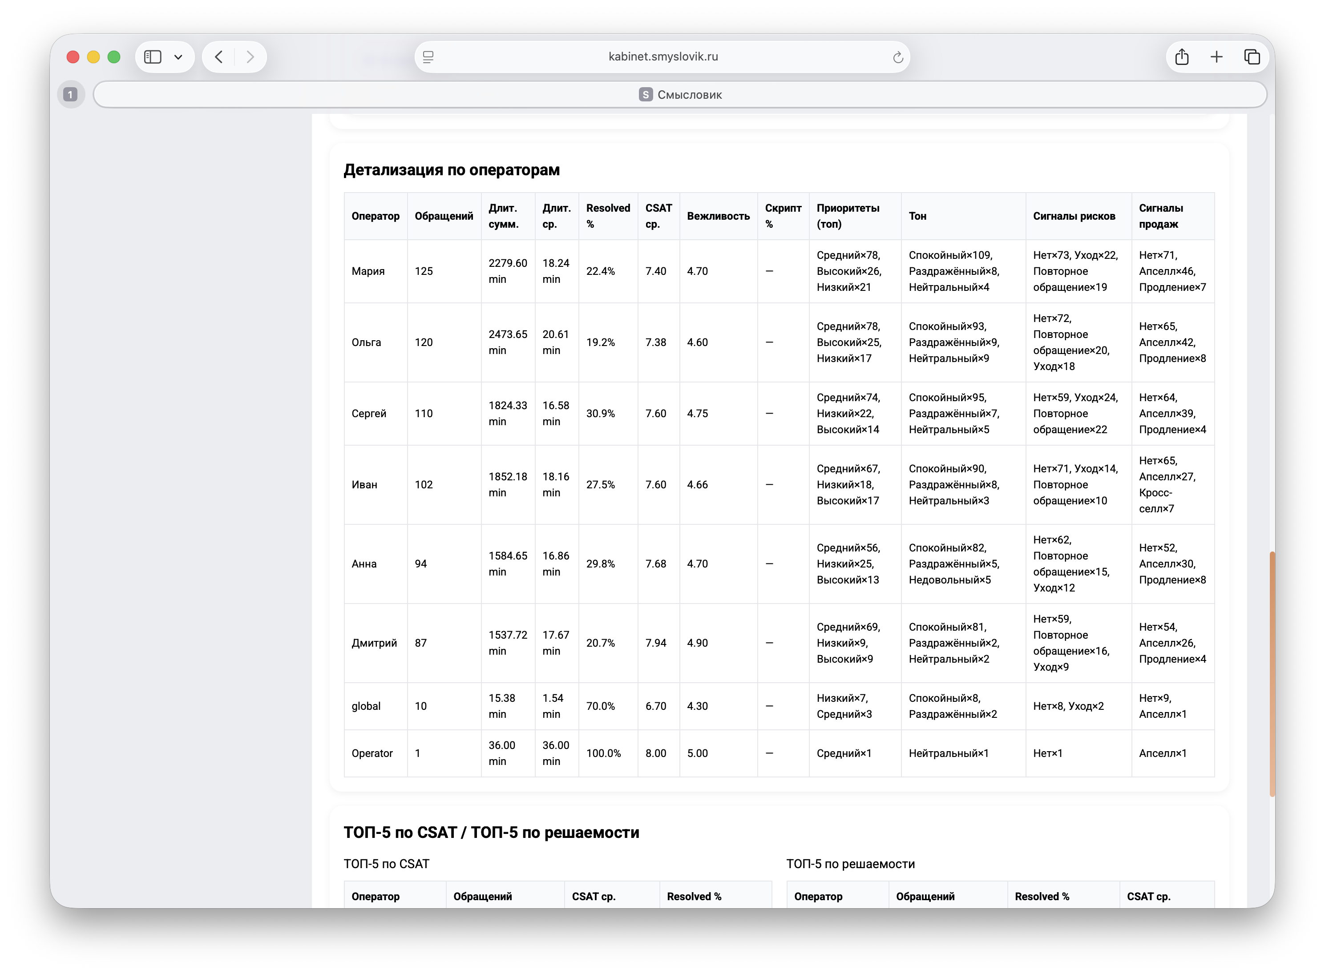
Task: Reload the page with the refresh icon
Action: coord(897,57)
